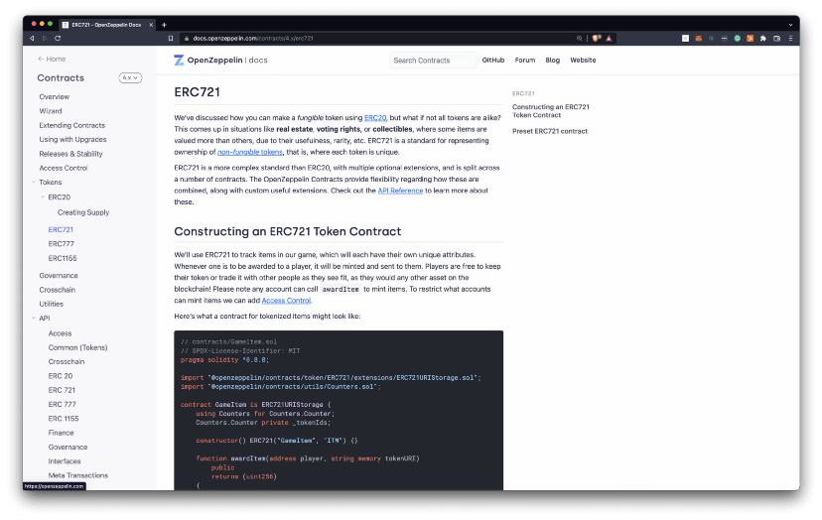The height and width of the screenshot is (520, 822).
Task: Collapse the ERC20 tree chevron
Action: point(42,197)
